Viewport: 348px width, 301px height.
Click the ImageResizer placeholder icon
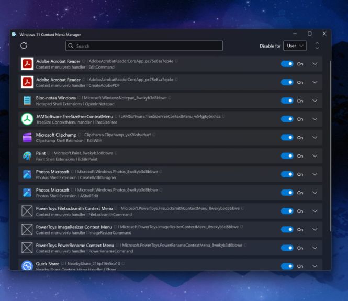[x=27, y=229]
